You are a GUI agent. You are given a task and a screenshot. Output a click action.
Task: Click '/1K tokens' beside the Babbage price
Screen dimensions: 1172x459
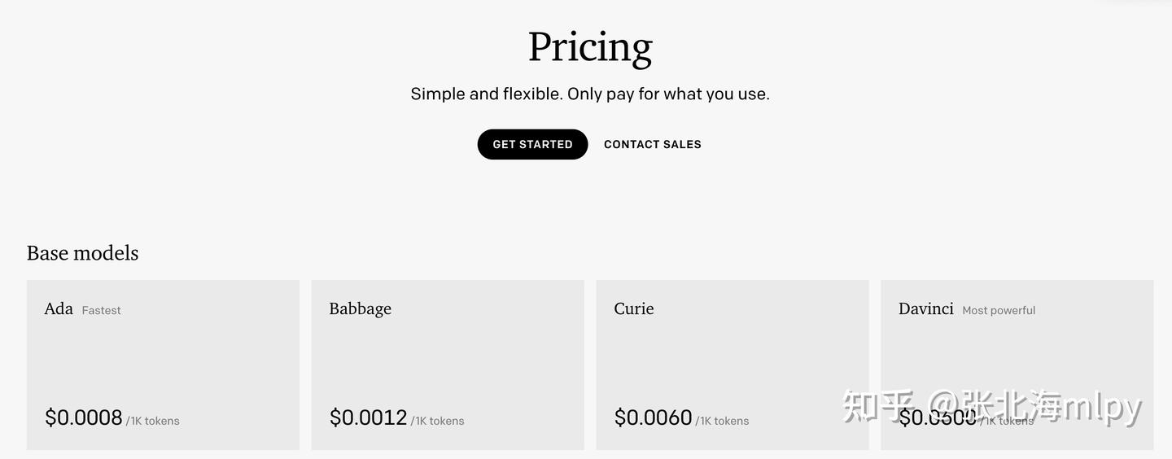click(438, 421)
